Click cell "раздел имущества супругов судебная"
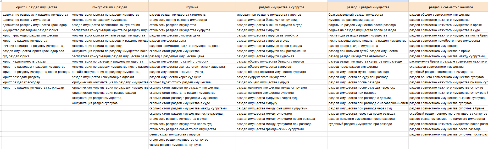 282,56
